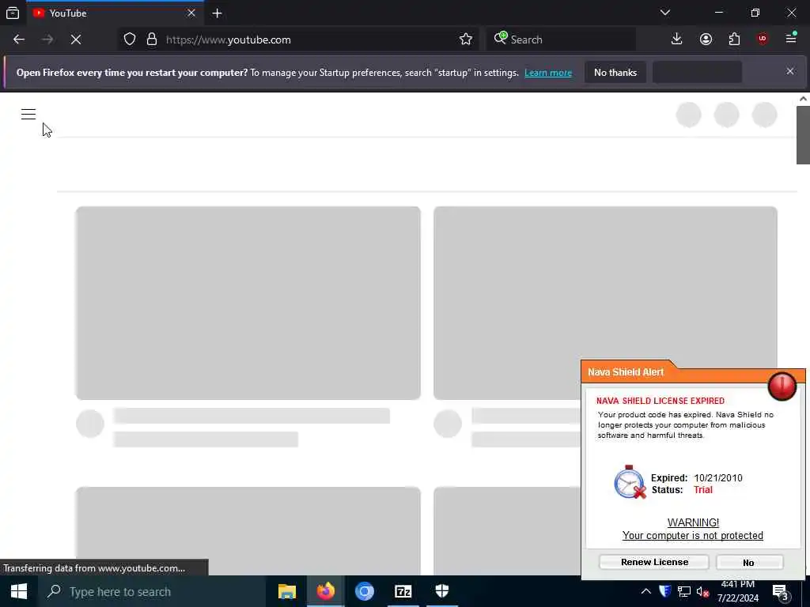Open Firefox downloads panel
810x607 pixels.
(x=677, y=40)
